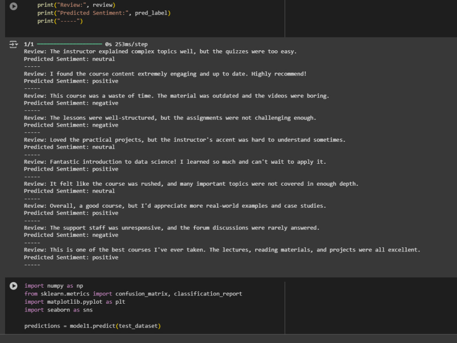
Task: Click the print("-----") code line
Action: tap(60, 21)
